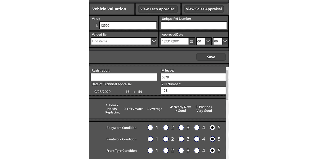This screenshot has height=159, width=318.
Task: Select Bodywork Condition rating 5
Action: tap(212, 128)
